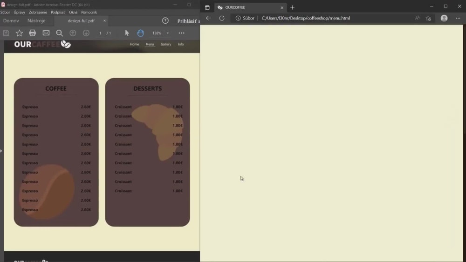Open the Podpísať menu

(58, 12)
